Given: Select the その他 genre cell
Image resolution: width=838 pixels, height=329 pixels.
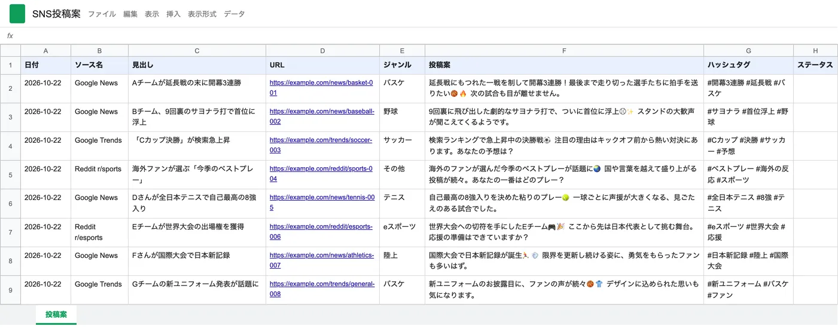Looking at the screenshot, I should [x=402, y=174].
